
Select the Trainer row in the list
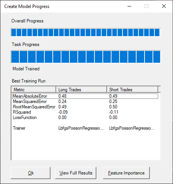click(x=85, y=128)
